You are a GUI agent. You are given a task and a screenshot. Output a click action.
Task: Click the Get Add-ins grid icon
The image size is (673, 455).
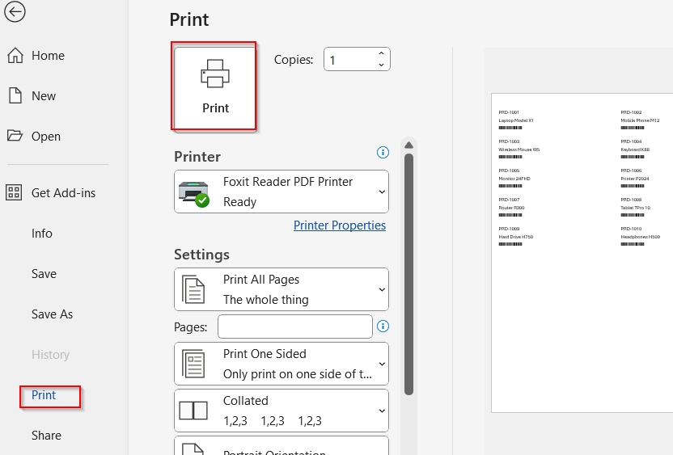tap(14, 192)
